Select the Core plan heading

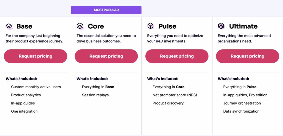tap(96, 26)
